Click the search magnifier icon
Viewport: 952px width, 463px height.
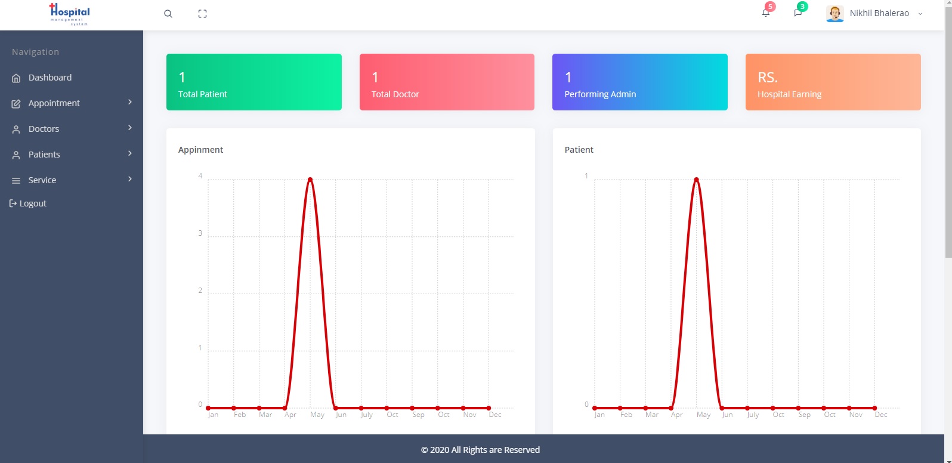168,14
